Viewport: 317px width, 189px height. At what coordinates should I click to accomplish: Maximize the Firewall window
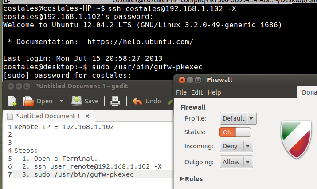click(198, 80)
